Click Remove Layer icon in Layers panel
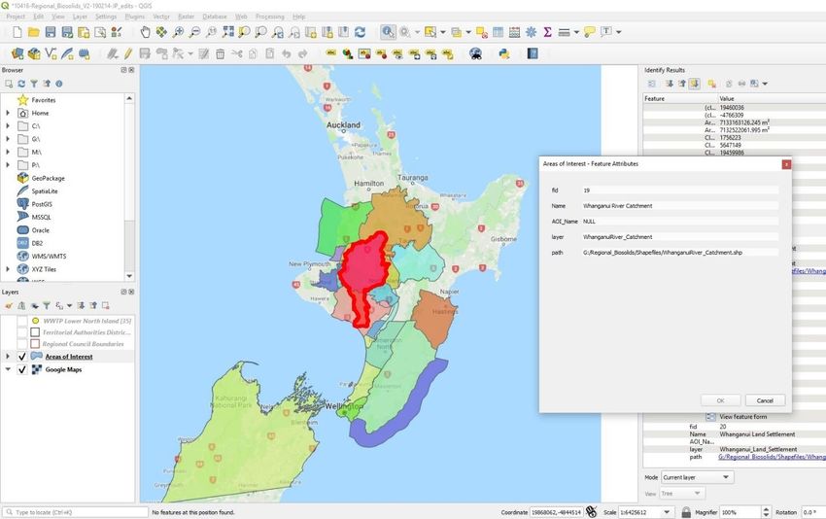 click(x=105, y=305)
